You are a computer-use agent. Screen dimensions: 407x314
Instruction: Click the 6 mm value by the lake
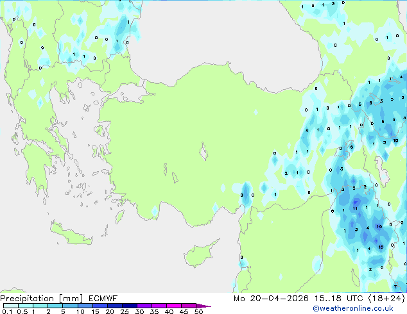point(351,147)
